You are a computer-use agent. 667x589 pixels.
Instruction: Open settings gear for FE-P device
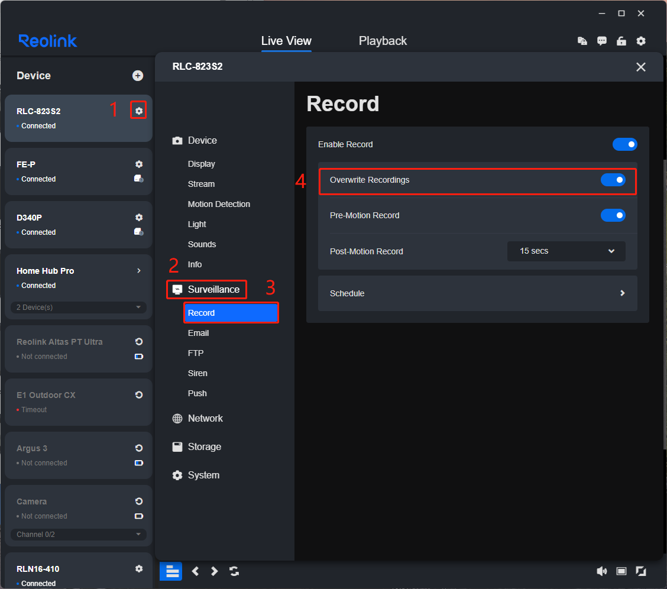[x=139, y=164]
